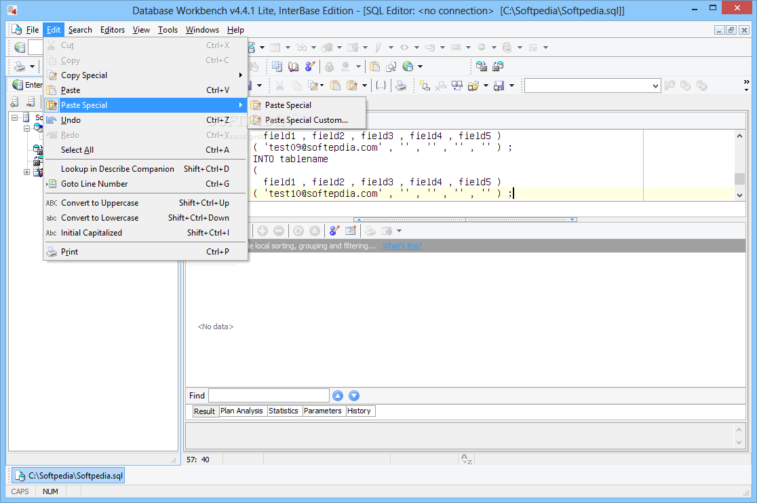Viewport: 757px width, 503px height.
Task: Click the backup database icon
Action: (x=482, y=67)
